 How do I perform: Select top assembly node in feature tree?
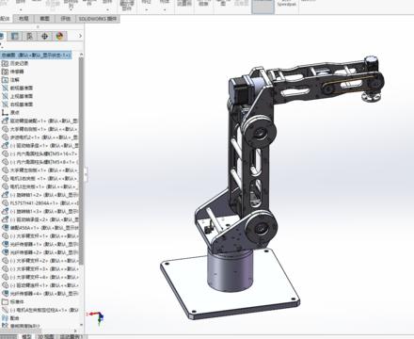pyautogui.click(x=36, y=56)
